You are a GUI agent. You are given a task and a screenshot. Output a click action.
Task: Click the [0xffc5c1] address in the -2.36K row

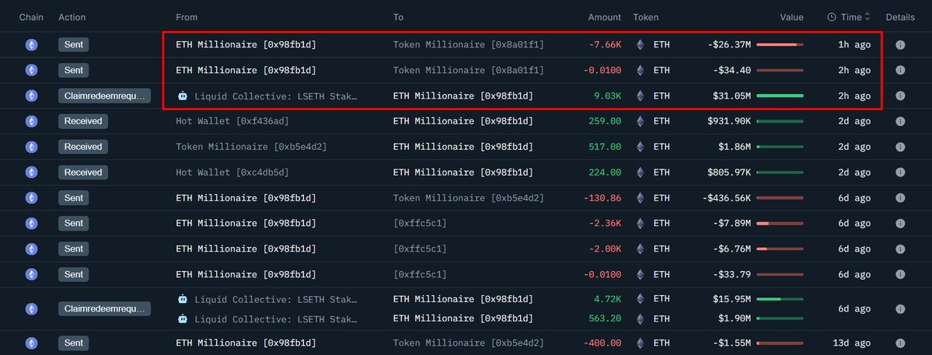420,224
